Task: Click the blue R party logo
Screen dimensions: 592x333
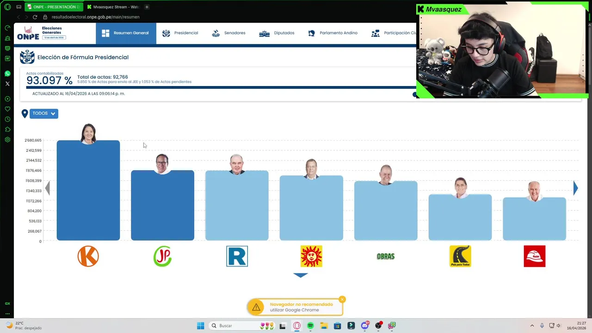Action: point(237,256)
